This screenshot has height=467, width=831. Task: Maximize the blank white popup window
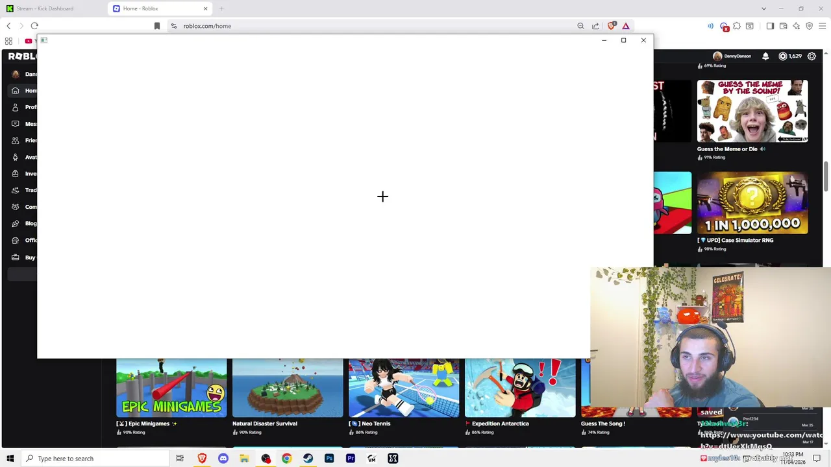tap(623, 40)
